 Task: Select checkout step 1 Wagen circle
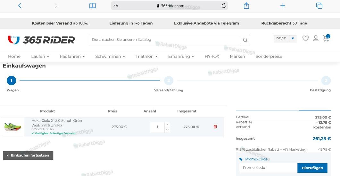[x=12, y=80]
